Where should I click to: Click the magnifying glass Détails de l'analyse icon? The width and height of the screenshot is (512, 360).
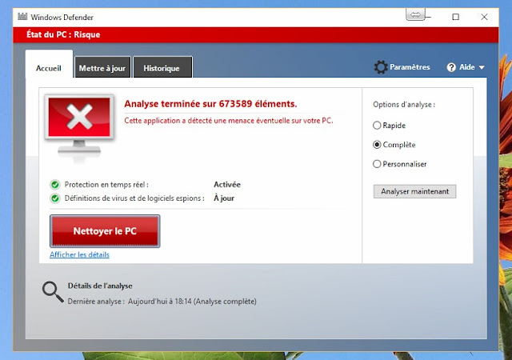click(x=53, y=292)
